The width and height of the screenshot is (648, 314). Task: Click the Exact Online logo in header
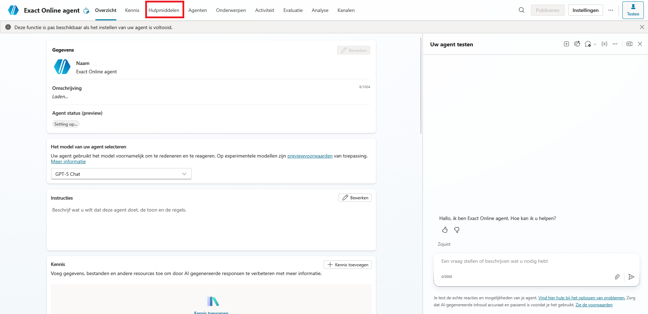coord(13,10)
